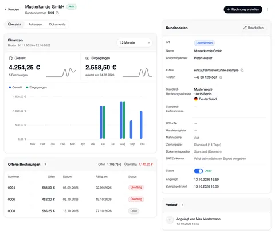Click the 2.558,50 € Eingegangen amount
The height and width of the screenshot is (234, 275).
pyautogui.click(x=101, y=68)
